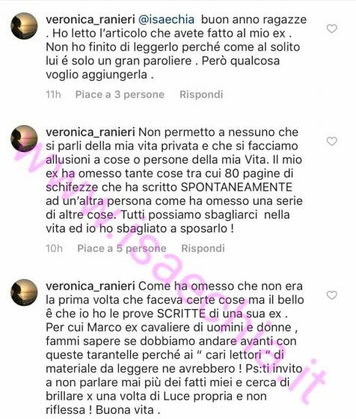
Task: Open the avatar beside the 'Come ha omesso' comment
Action: 24,293
